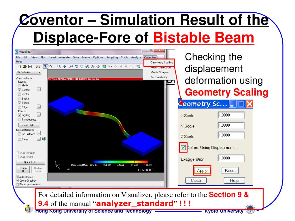Screen dimensions: 295x221
Task: Open the Analyze menu
Action: pyautogui.click(x=136, y=57)
